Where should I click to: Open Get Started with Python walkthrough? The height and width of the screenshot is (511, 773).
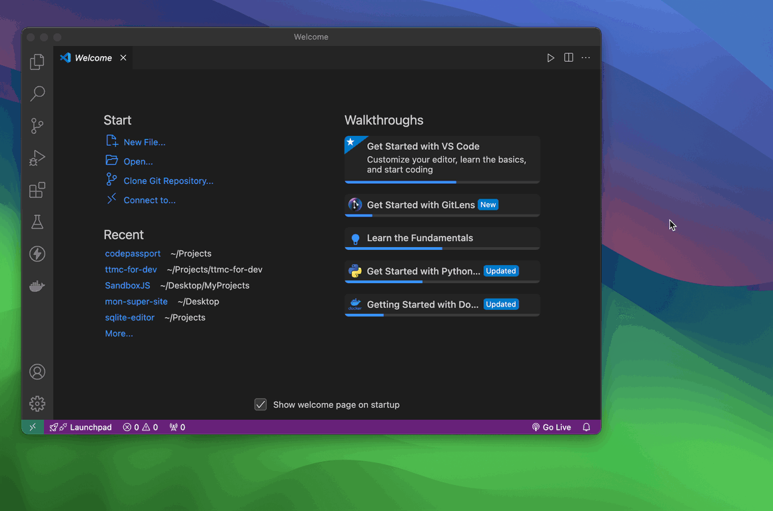[x=442, y=272]
